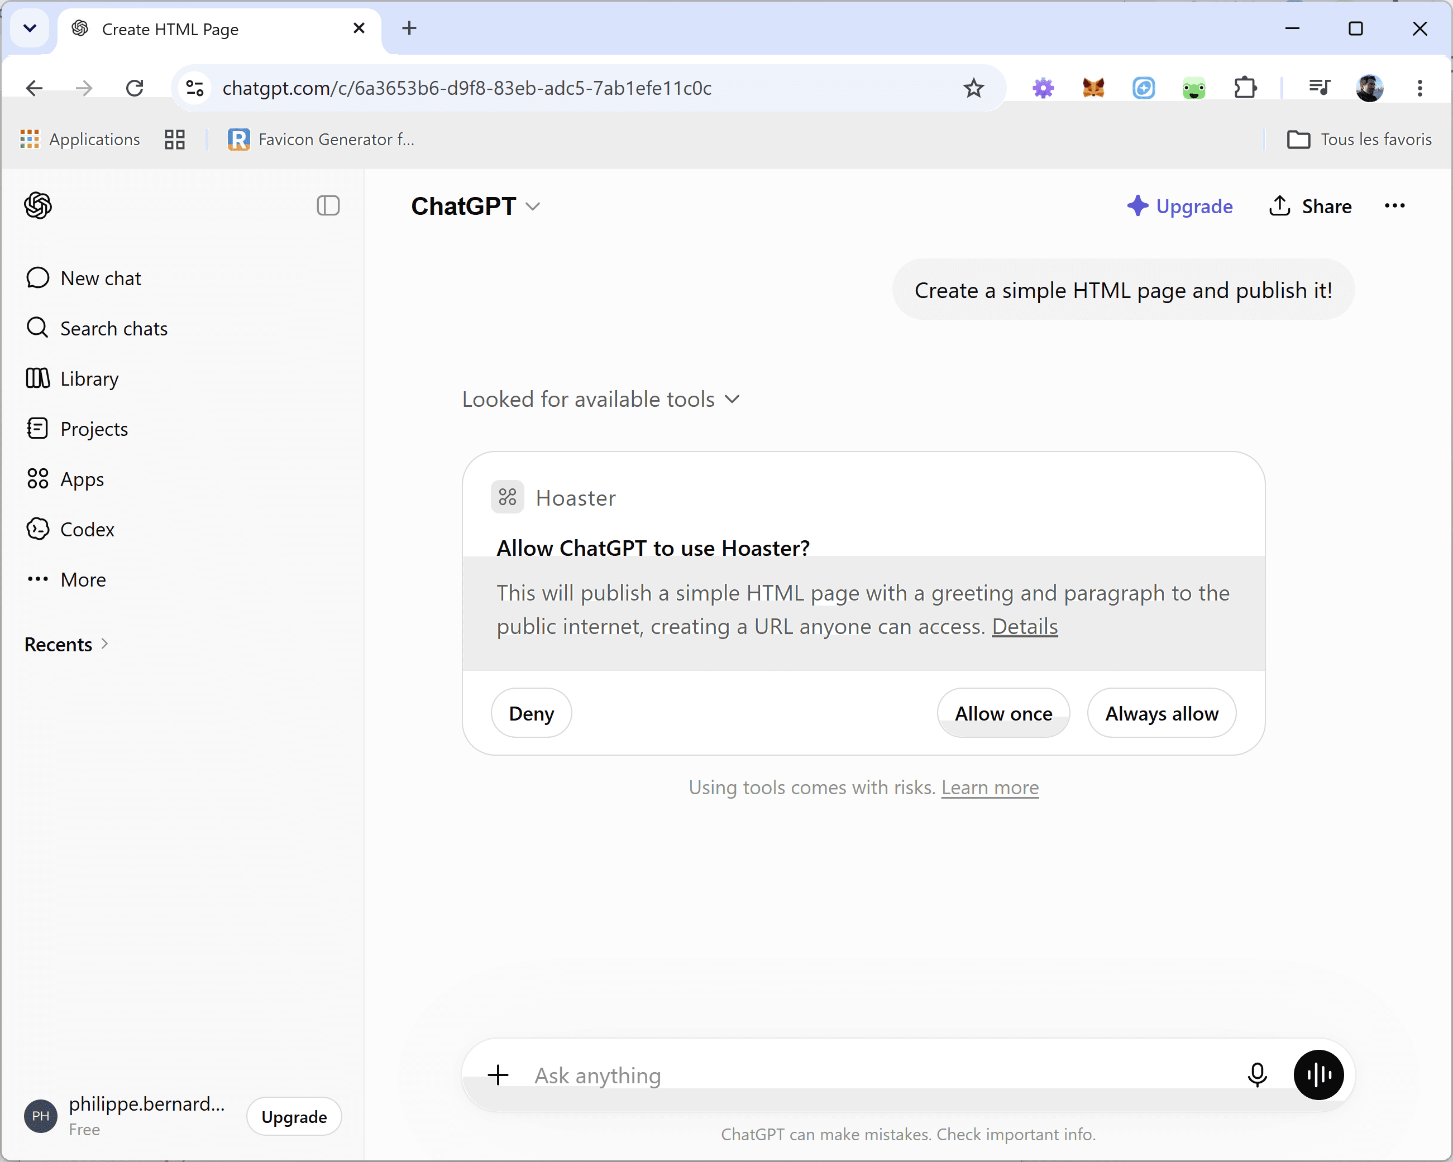This screenshot has height=1162, width=1453.
Task: Click 'ChatGPT can make mistakes' footer text
Action: coord(908,1135)
